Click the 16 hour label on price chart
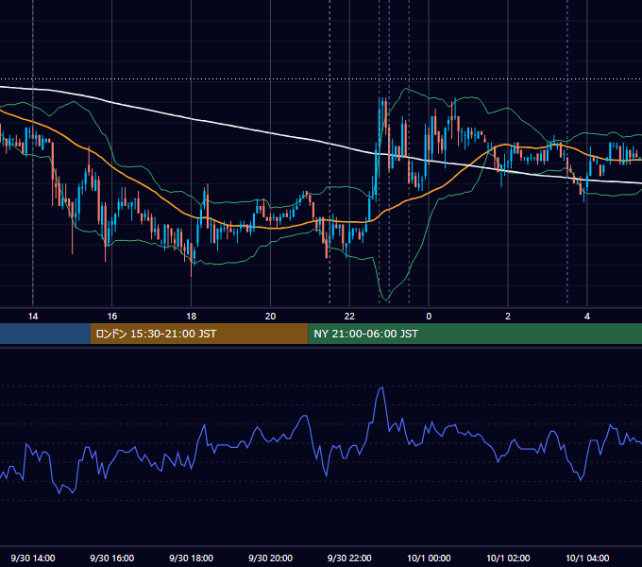Screen dimensions: 642x567 (x=111, y=316)
